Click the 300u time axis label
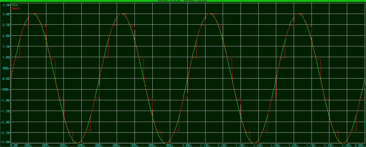This screenshot has height=147, width=366. click(x=64, y=145)
